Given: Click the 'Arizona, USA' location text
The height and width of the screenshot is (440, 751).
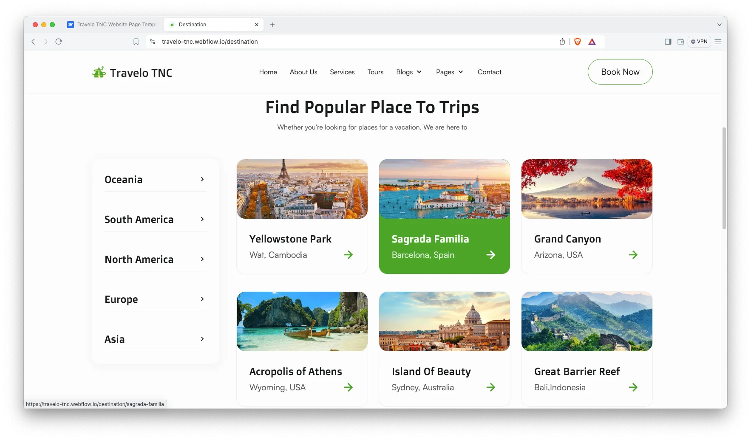Looking at the screenshot, I should (558, 255).
